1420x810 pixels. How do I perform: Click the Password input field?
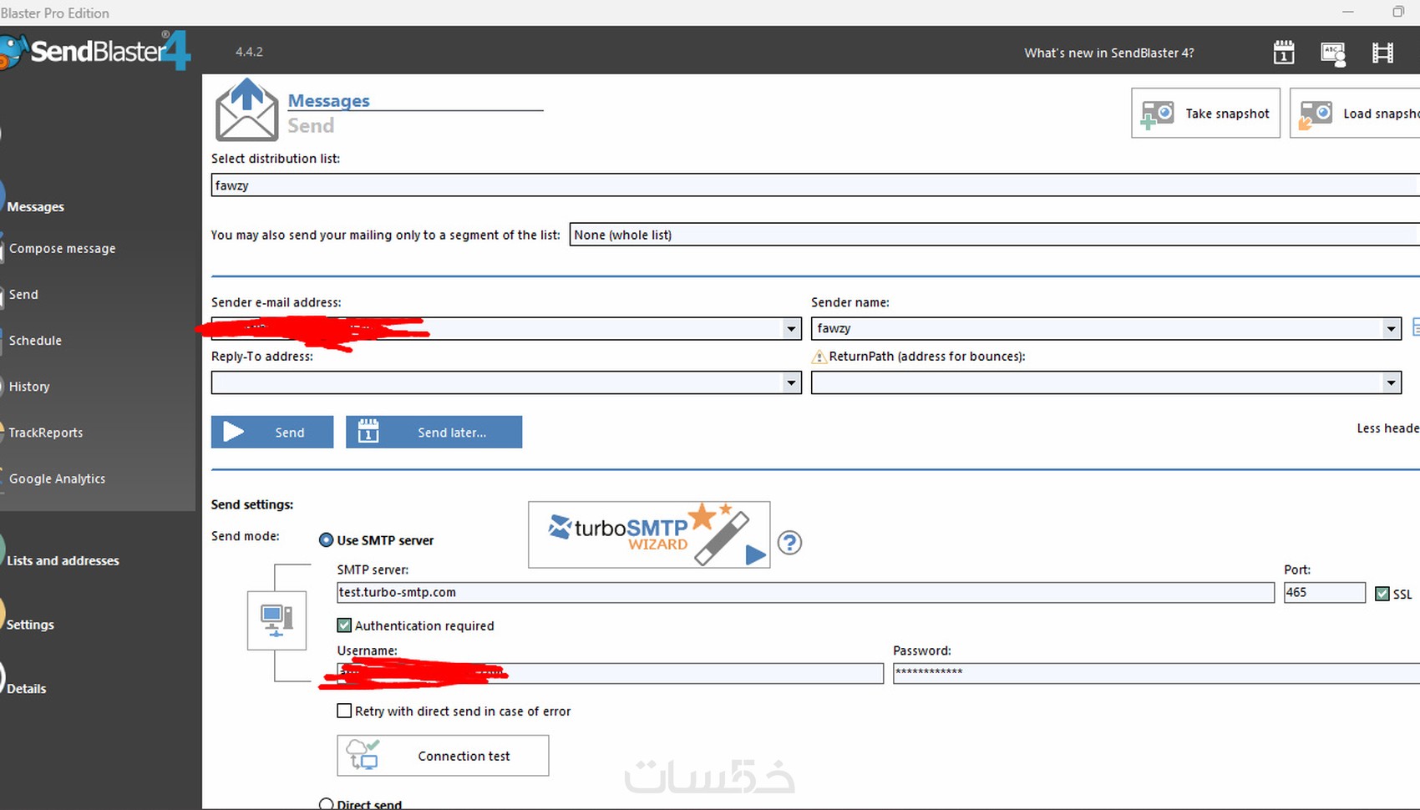coord(1156,673)
